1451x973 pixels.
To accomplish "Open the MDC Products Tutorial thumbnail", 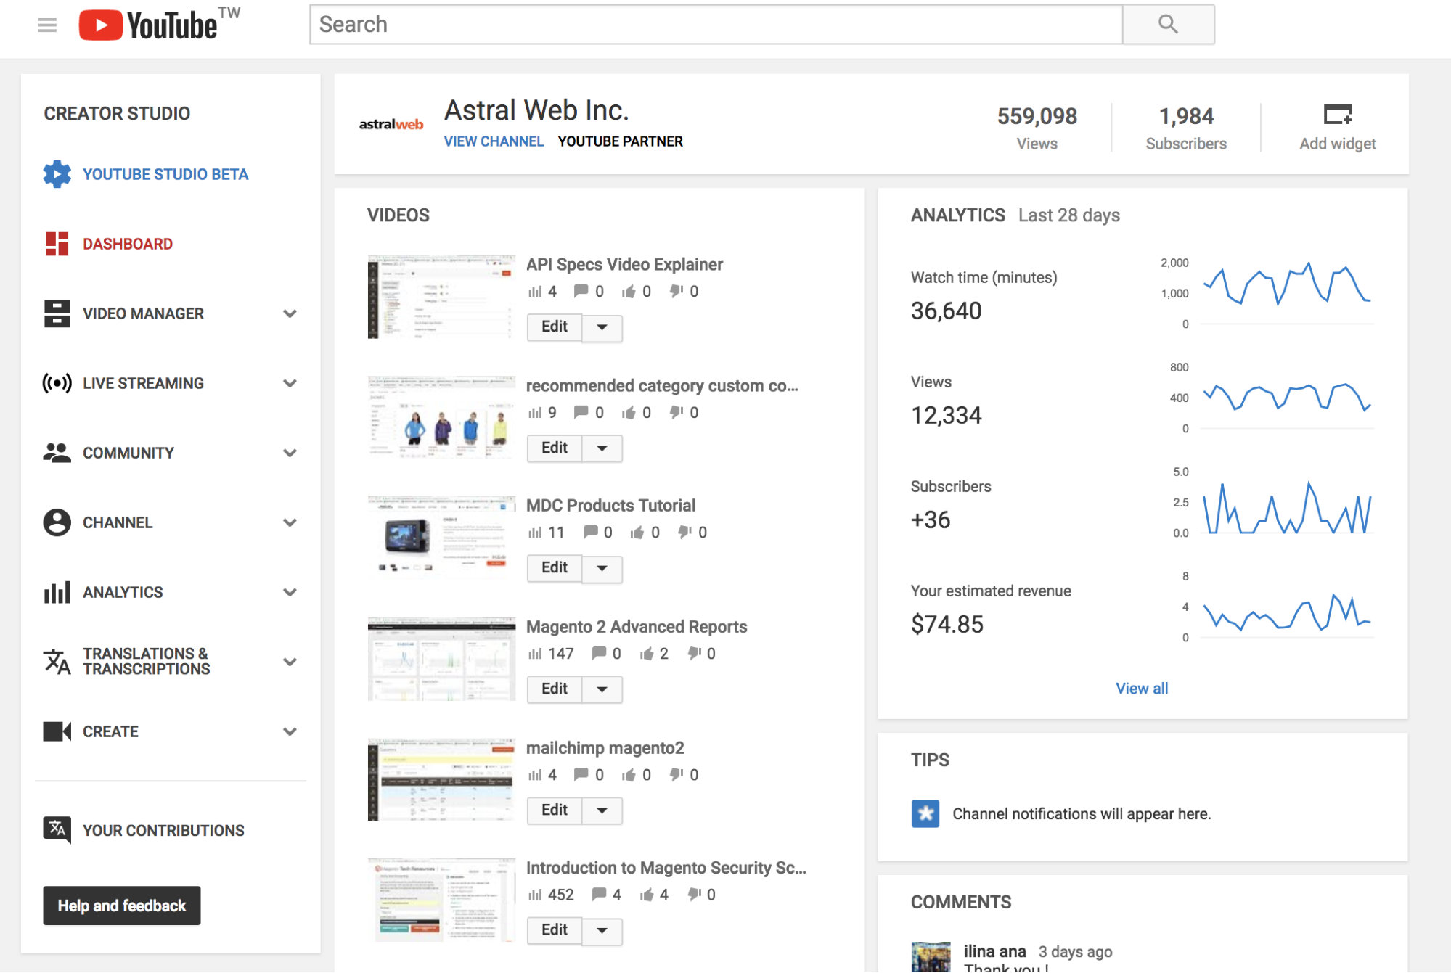I will [441, 538].
